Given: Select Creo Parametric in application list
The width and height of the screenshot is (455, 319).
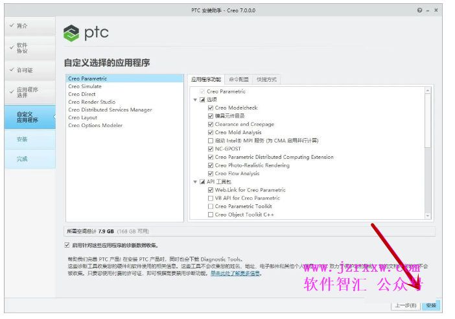Looking at the screenshot, I should (x=124, y=78).
